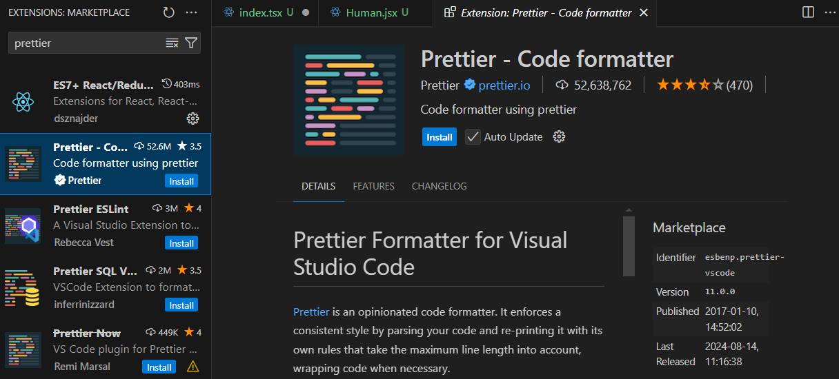Viewport: 839px width, 379px height.
Task: Open the CHANGELOG tab
Action: point(440,186)
